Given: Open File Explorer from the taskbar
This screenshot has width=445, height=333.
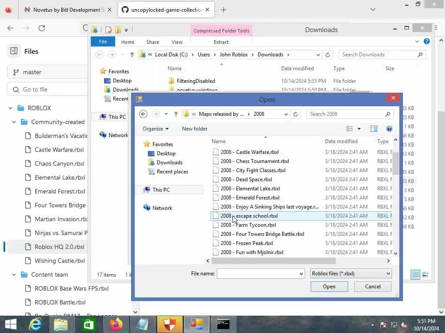Looking at the screenshot, I should 61,324.
